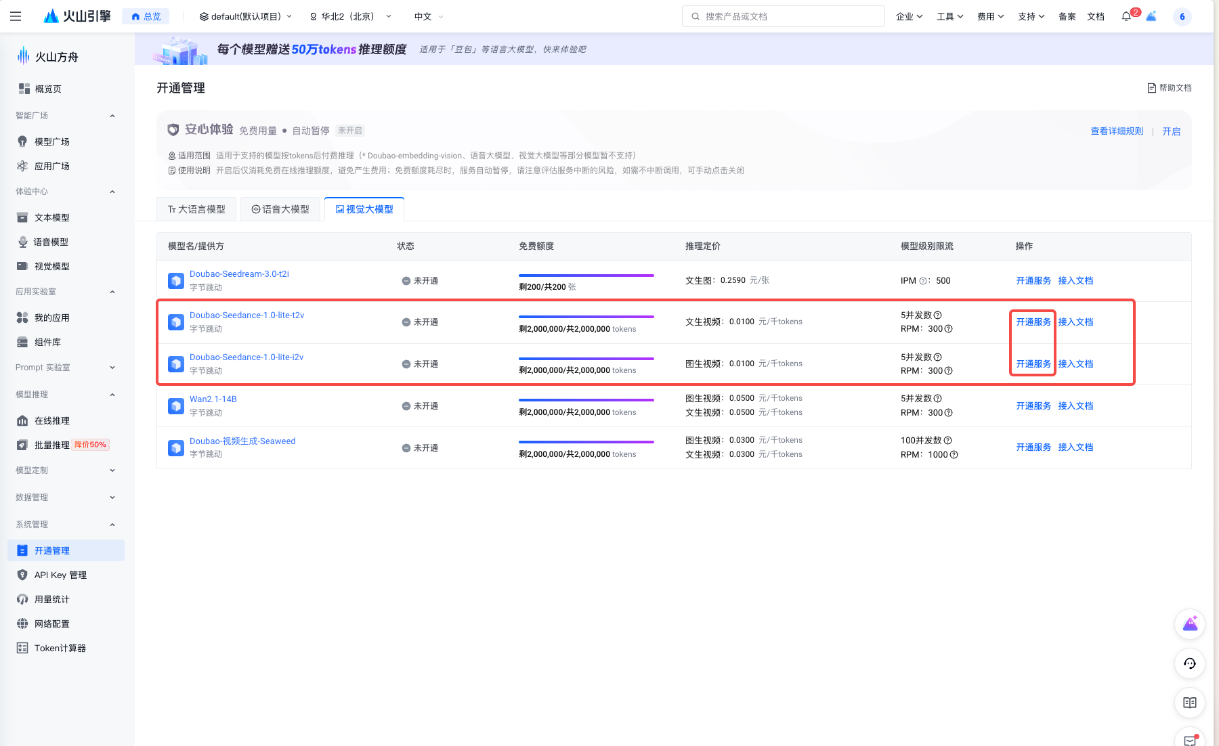This screenshot has height=746, width=1219.
Task: Expand the Prompt 实验室 sidebar section
Action: click(112, 368)
